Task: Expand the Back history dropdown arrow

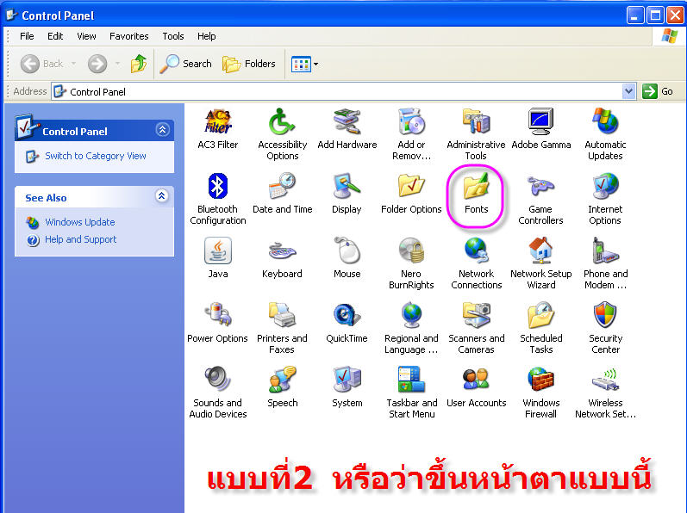Action: 73,64
